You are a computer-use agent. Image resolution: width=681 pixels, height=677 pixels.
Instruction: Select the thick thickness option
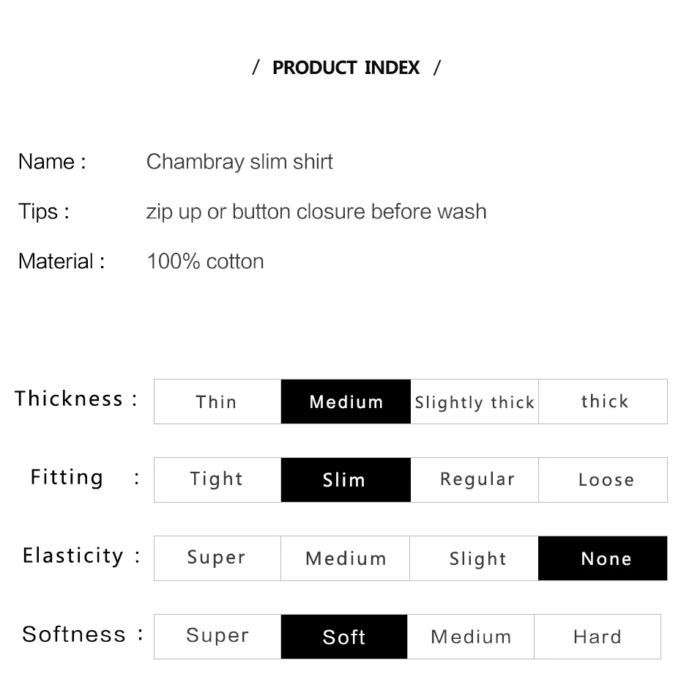point(603,402)
